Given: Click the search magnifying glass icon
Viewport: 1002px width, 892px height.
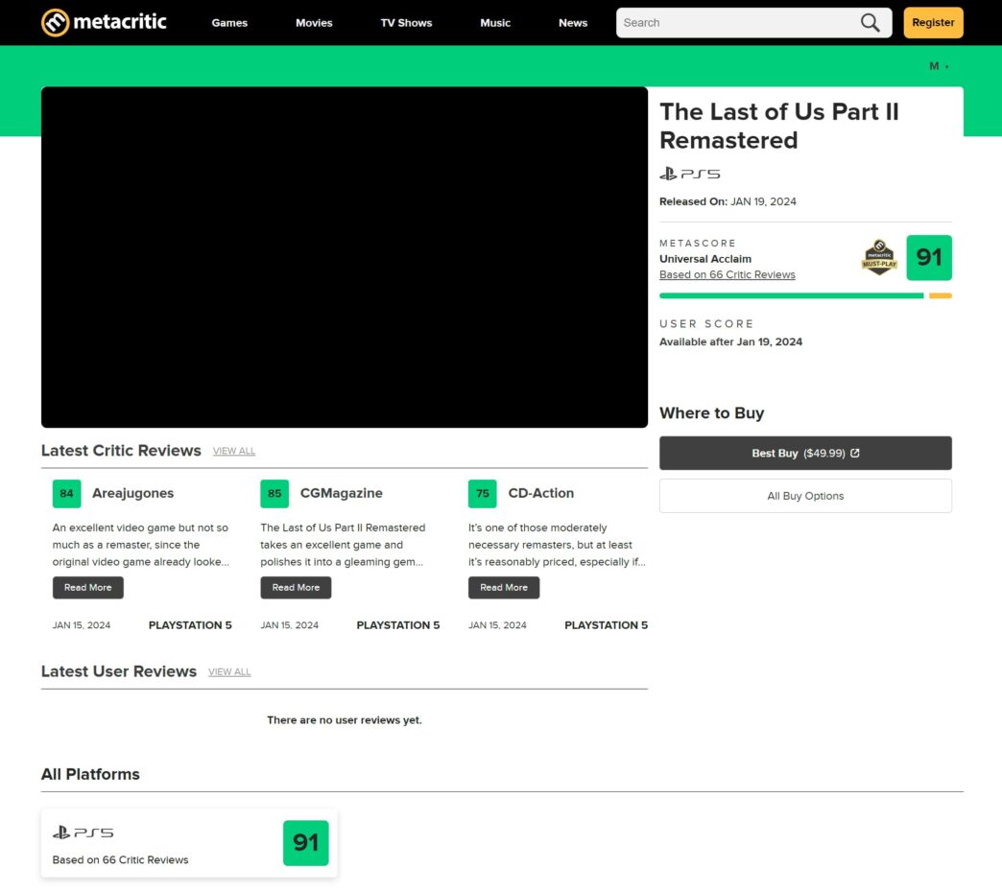Looking at the screenshot, I should click(x=870, y=23).
